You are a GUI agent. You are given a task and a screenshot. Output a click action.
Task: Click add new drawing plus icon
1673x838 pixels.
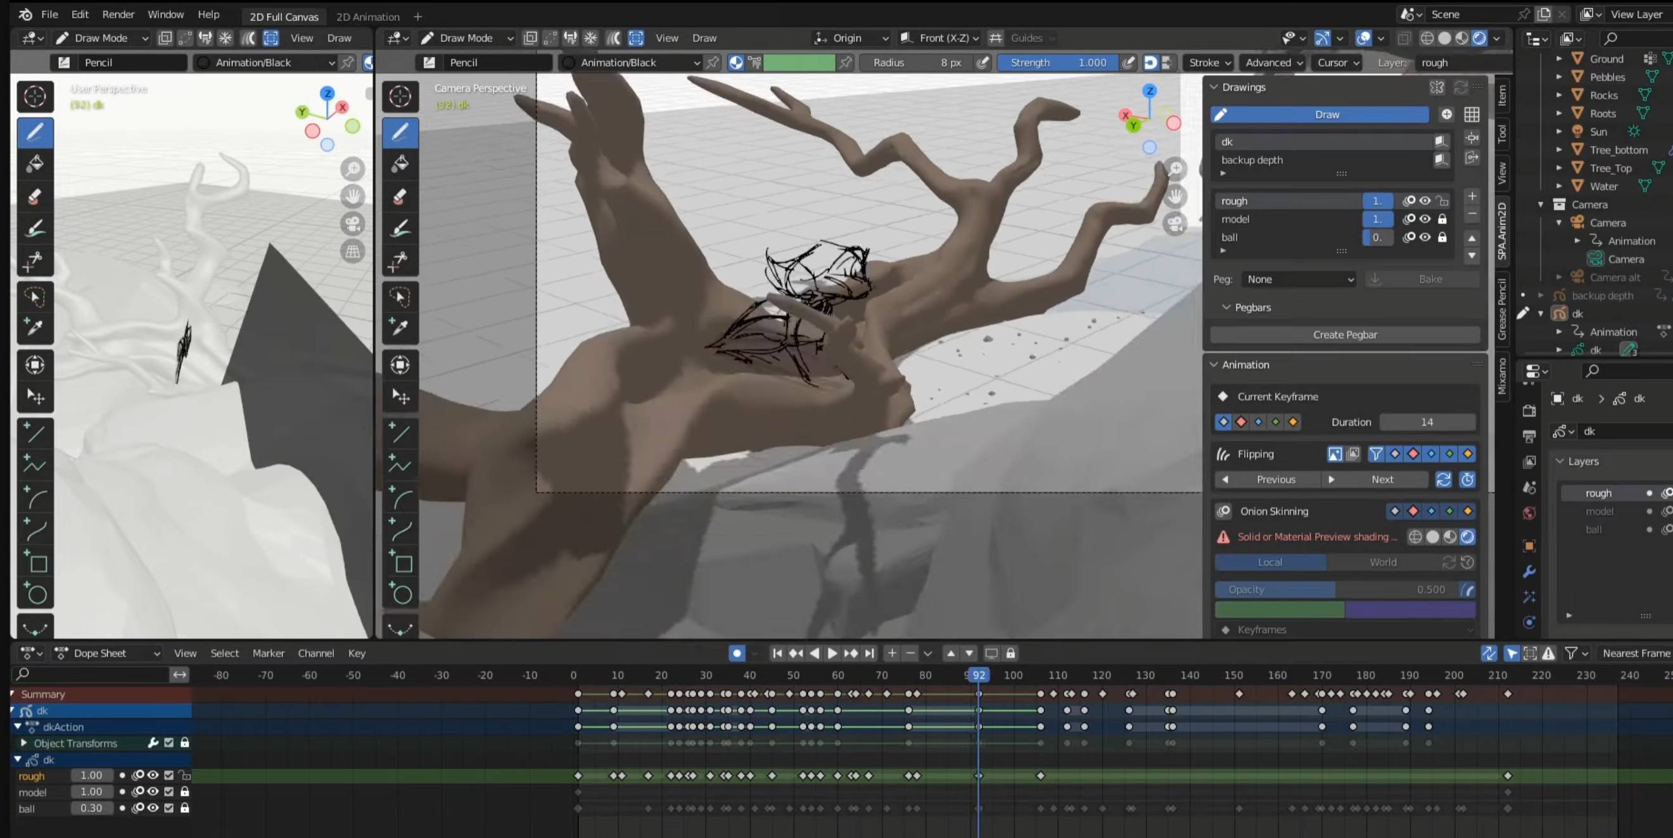(1446, 114)
